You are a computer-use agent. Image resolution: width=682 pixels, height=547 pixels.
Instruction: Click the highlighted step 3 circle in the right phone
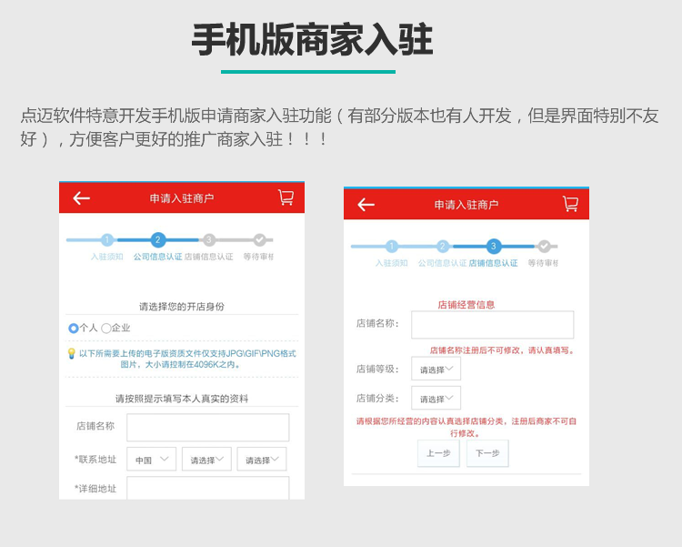(x=493, y=246)
